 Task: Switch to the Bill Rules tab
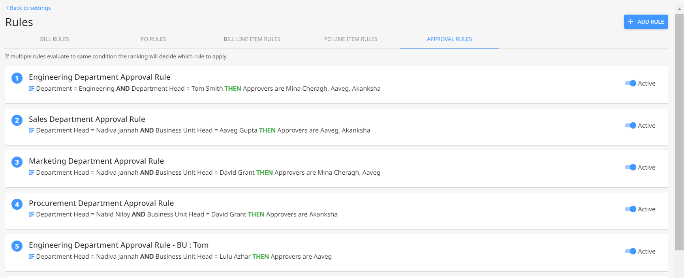coord(54,39)
